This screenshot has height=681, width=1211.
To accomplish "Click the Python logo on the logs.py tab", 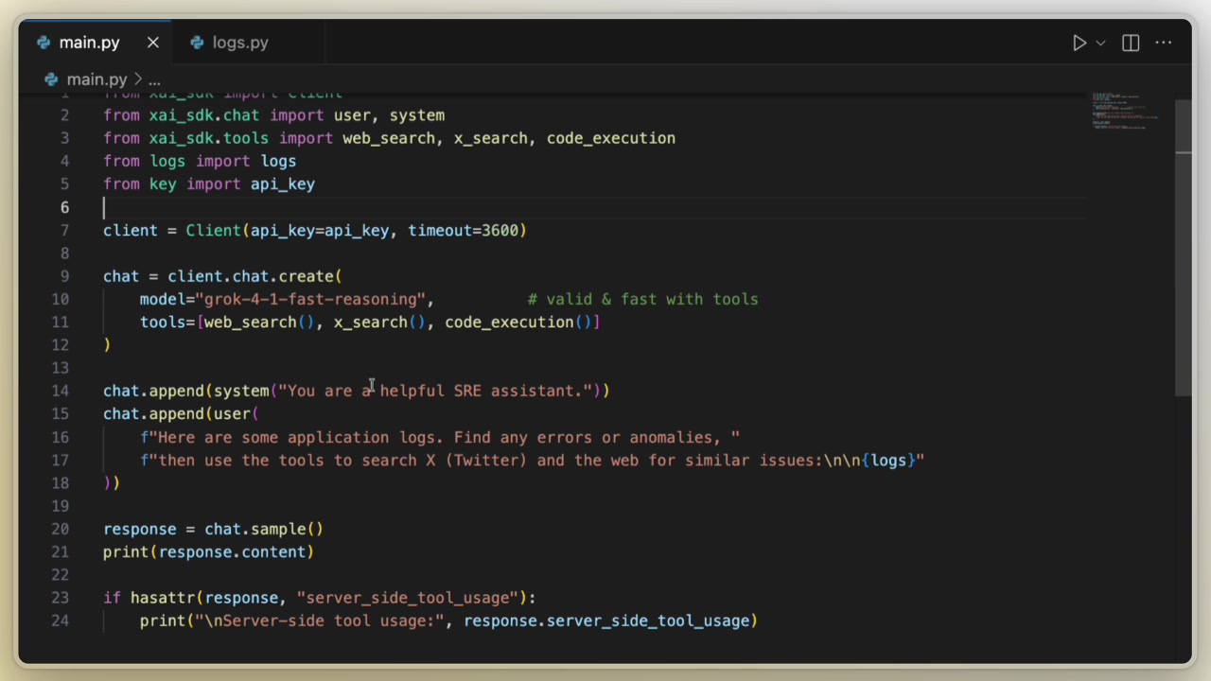I will coord(197,43).
